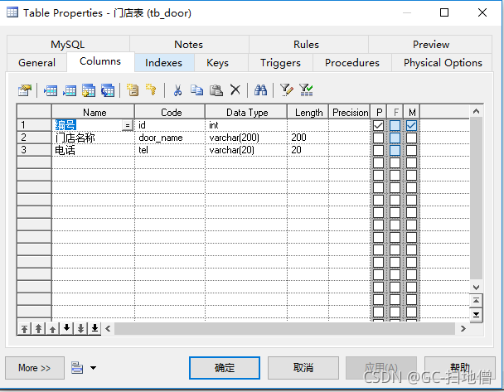The width and height of the screenshot is (504, 392).
Task: Open the Triggers tab
Action: (x=280, y=63)
